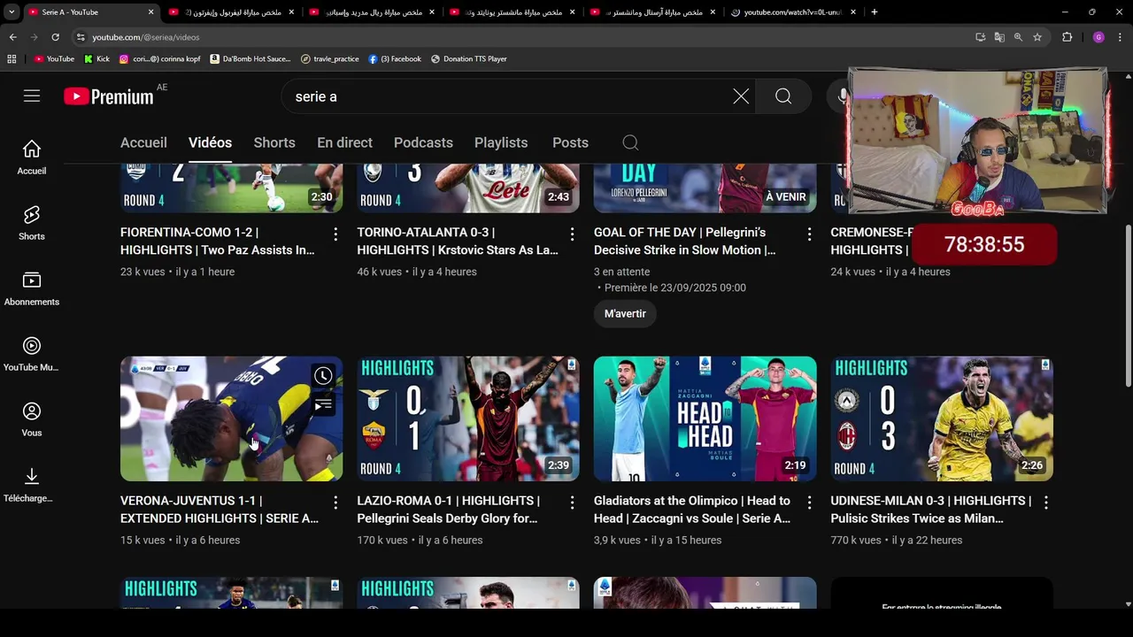Screen dimensions: 1133x637
Task: Bookmark this page with the star icon
Action: click(1037, 37)
